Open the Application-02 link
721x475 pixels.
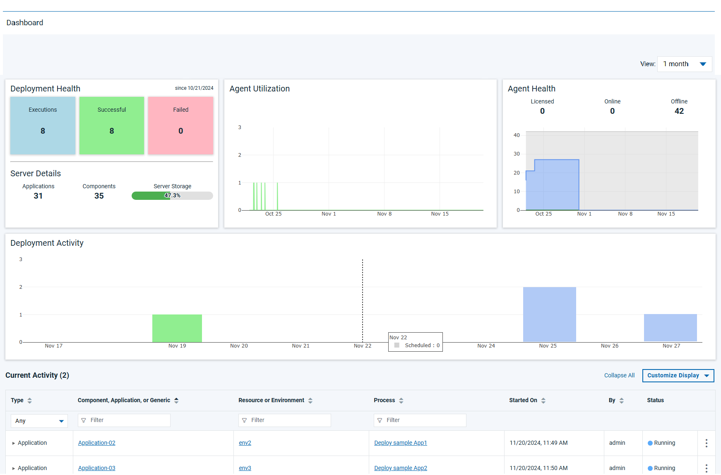tap(97, 443)
